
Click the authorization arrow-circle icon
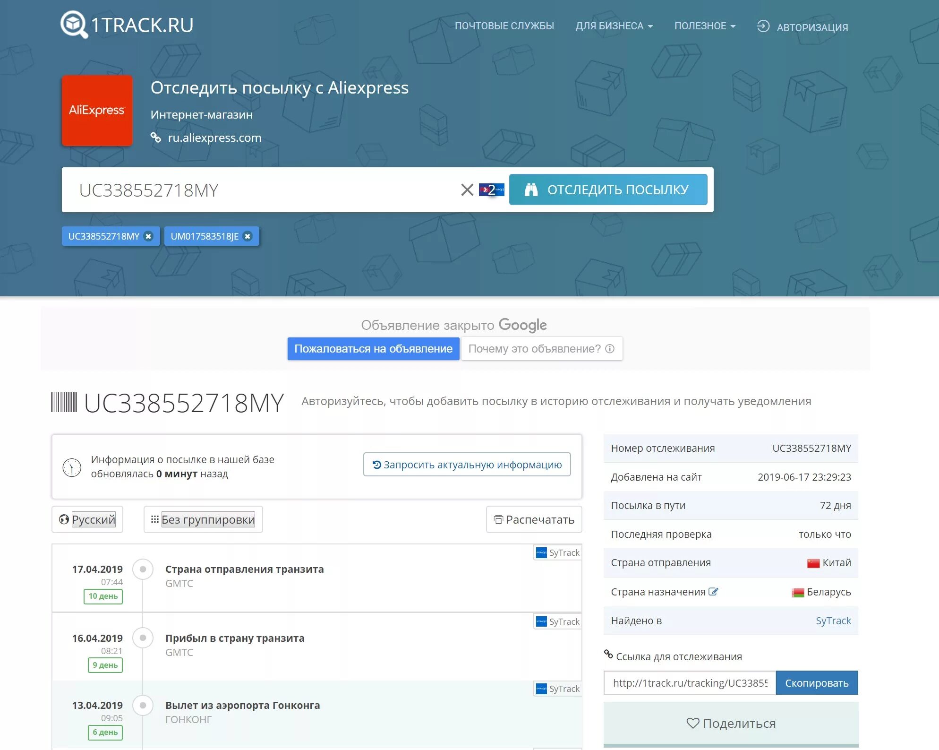pos(763,26)
